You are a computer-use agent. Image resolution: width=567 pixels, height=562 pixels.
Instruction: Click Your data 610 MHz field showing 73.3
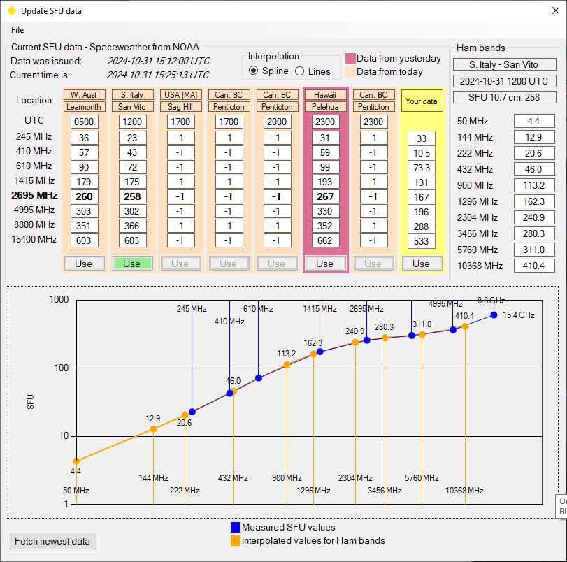pos(422,168)
